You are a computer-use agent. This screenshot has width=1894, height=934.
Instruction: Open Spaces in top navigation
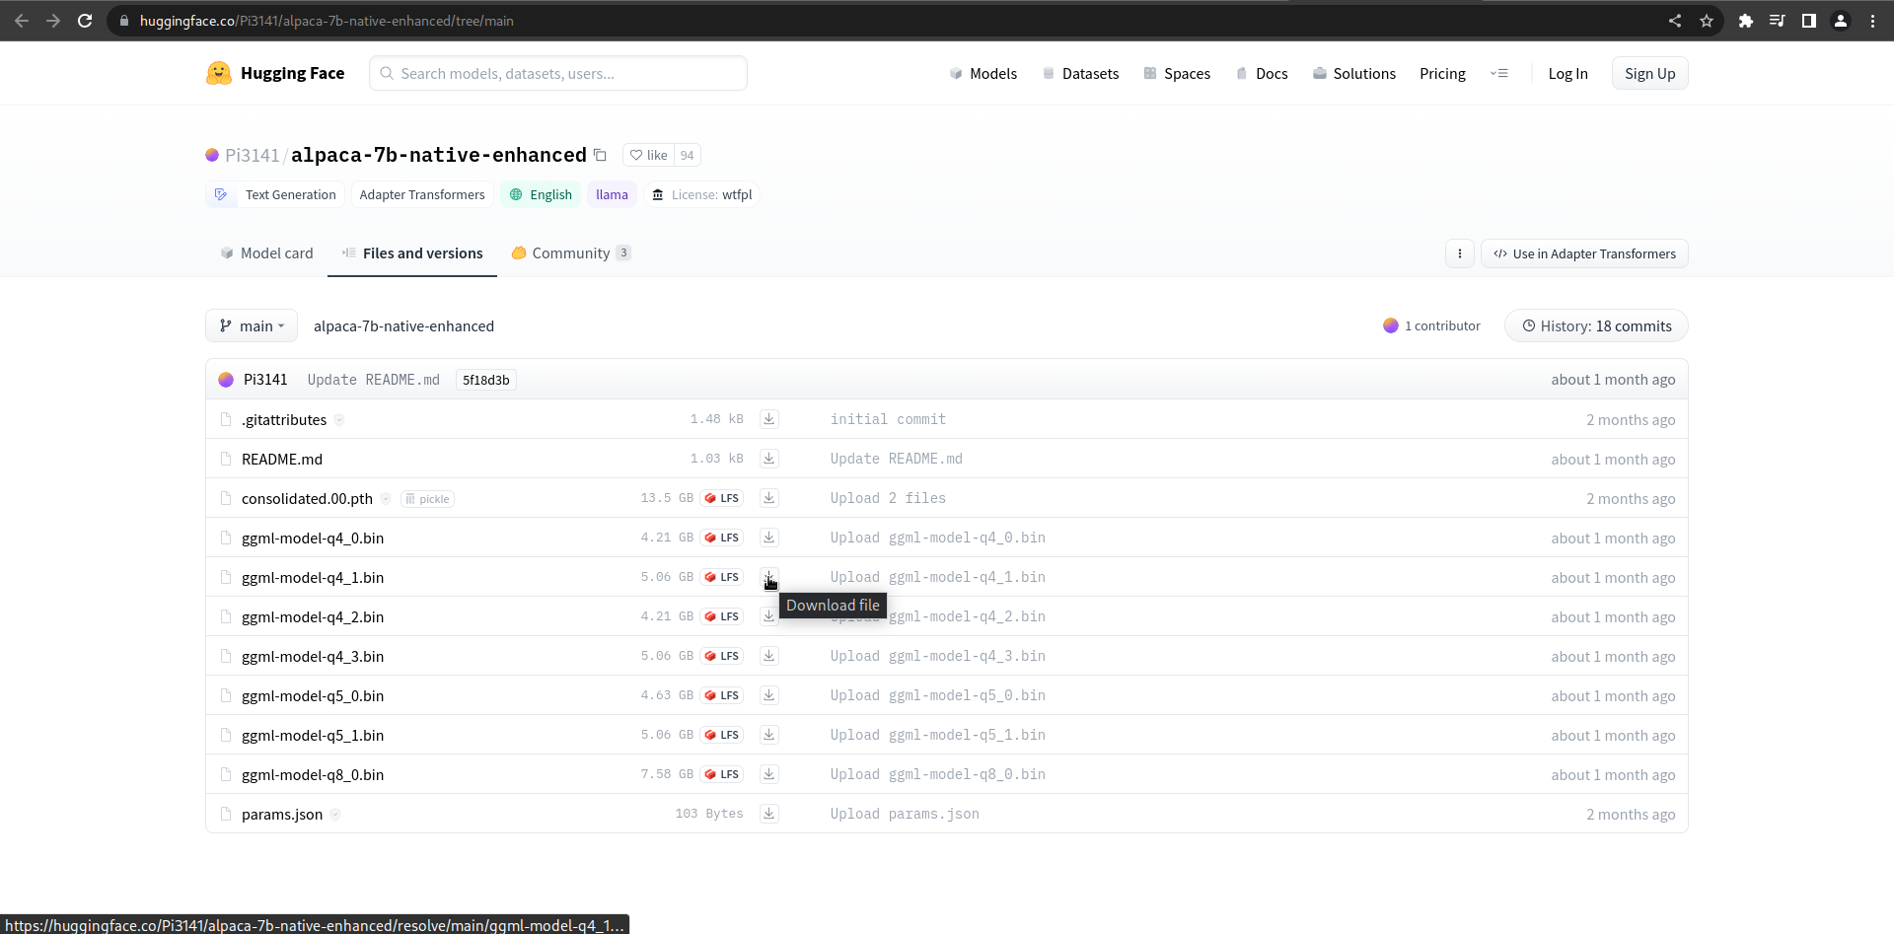[1177, 73]
